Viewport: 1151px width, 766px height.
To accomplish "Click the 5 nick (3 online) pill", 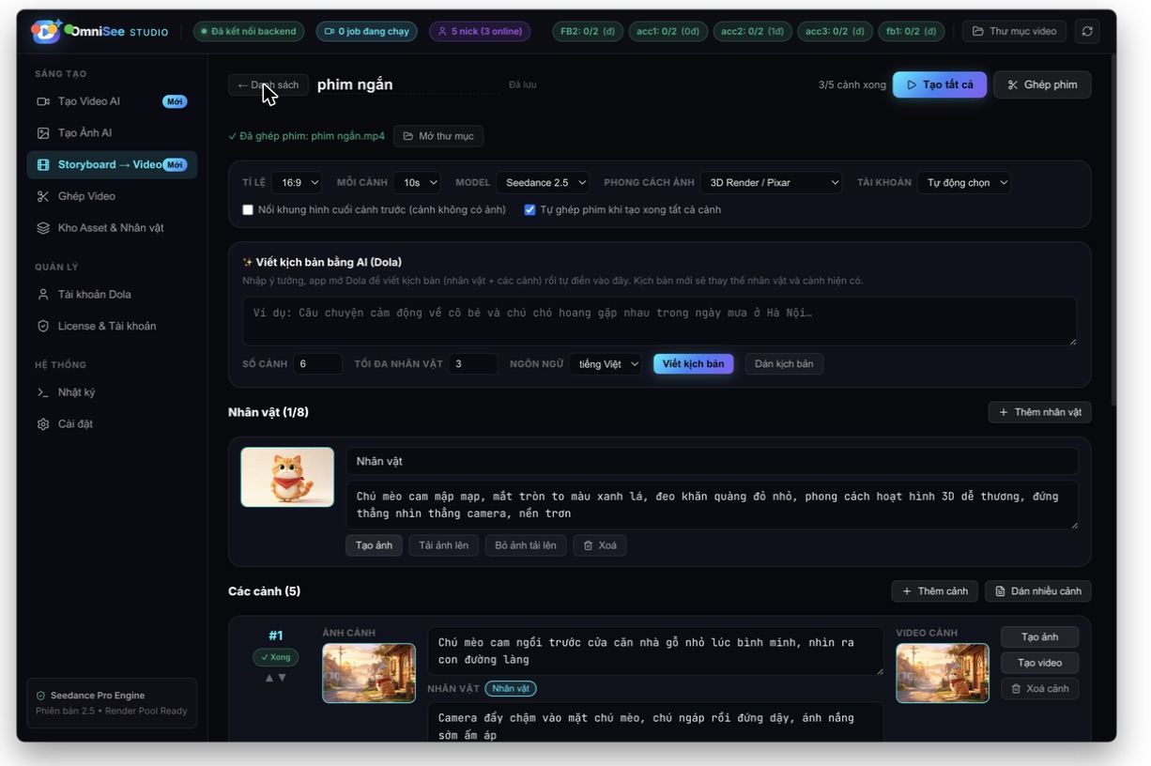I will click(x=480, y=31).
